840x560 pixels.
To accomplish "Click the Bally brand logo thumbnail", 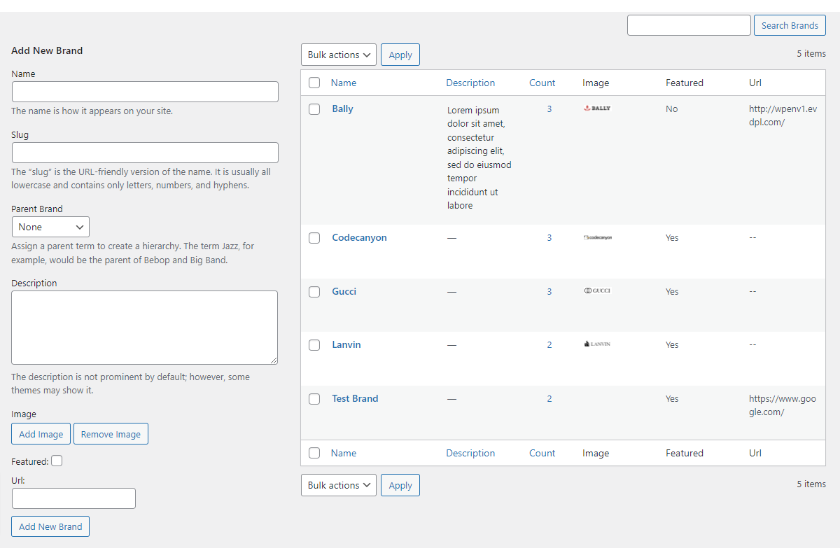I will [x=597, y=108].
